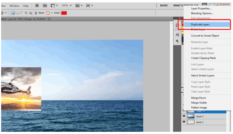Select Intersect shape areas mode
The width and height of the screenshot is (233, 134).
tap(26, 13)
